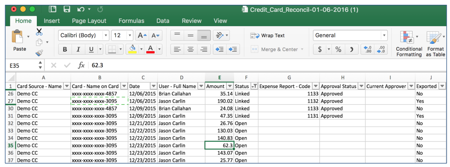The width and height of the screenshot is (450, 167).
Task: Switch to the Review tab
Action: click(192, 21)
